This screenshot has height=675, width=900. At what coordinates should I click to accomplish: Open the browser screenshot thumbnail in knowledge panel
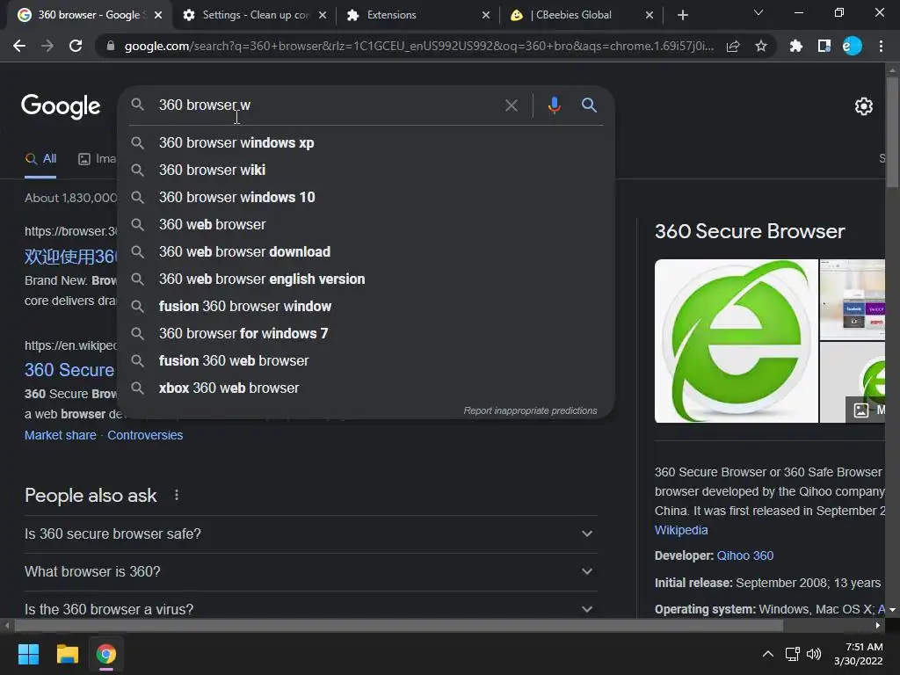(x=853, y=300)
